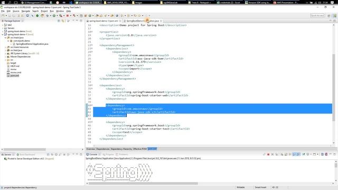Expand the Maven Dependencies node

(5, 56)
